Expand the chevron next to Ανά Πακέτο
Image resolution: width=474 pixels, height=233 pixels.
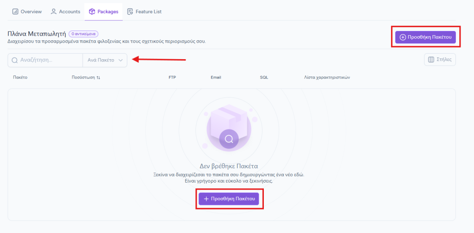tap(121, 60)
